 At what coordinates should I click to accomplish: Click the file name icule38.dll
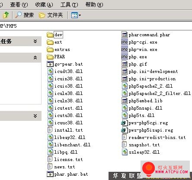[x=68, y=93]
